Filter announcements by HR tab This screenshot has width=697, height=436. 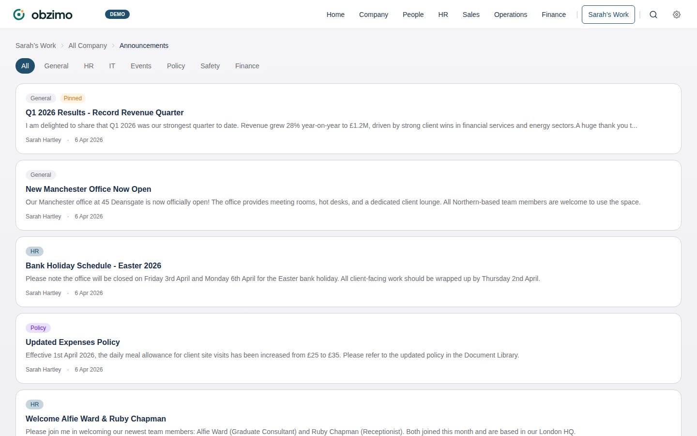(x=89, y=66)
